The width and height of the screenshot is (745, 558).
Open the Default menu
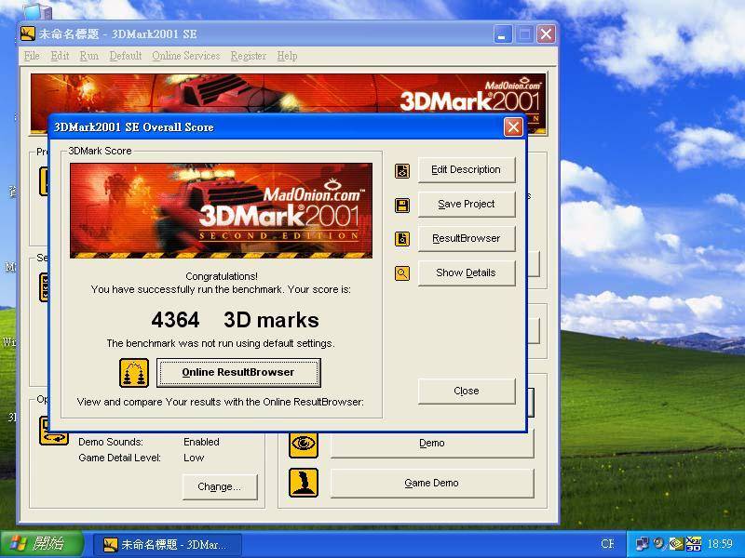126,56
